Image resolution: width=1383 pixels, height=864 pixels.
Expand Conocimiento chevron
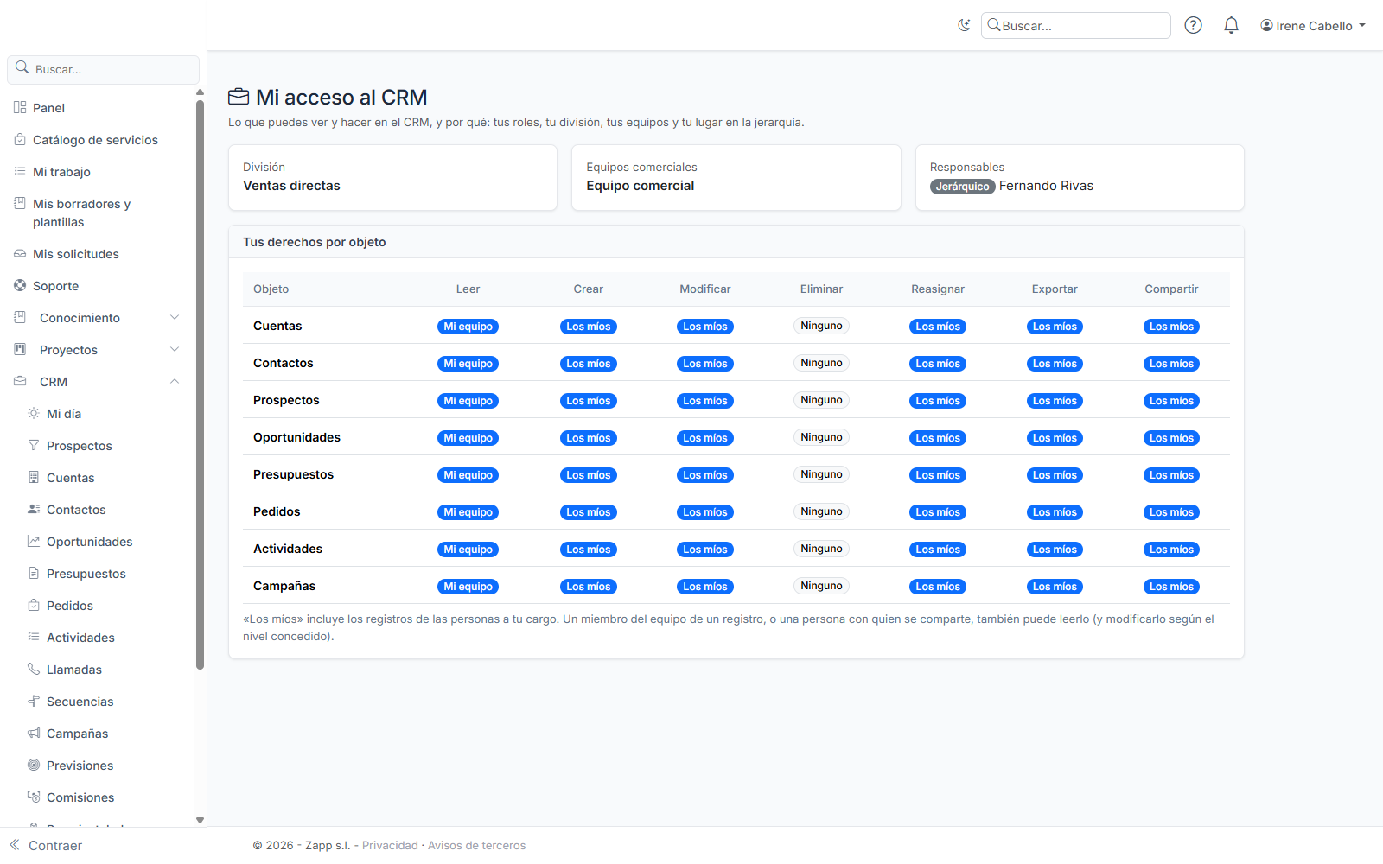[x=175, y=318]
